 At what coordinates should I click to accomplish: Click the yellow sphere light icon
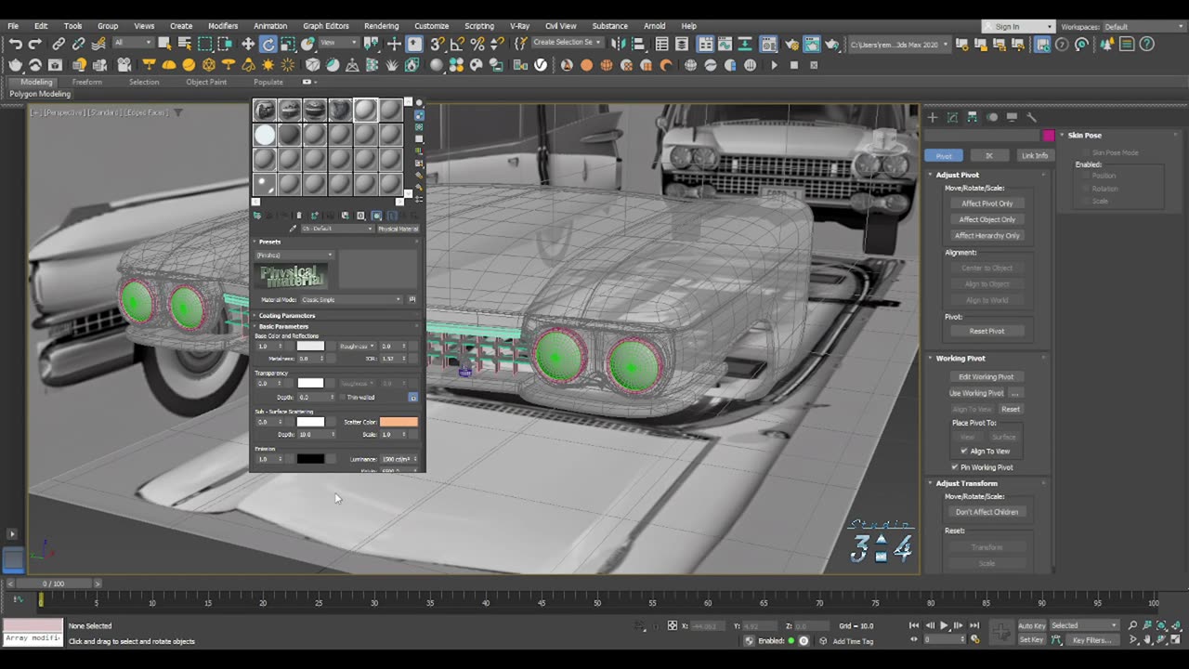tap(189, 65)
